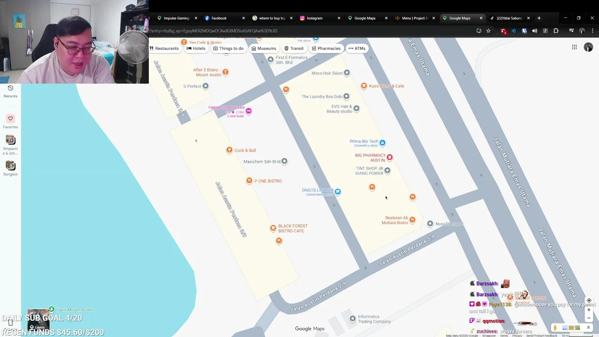Click the red extension icon with badge
This screenshot has height=337, width=599.
(504, 31)
